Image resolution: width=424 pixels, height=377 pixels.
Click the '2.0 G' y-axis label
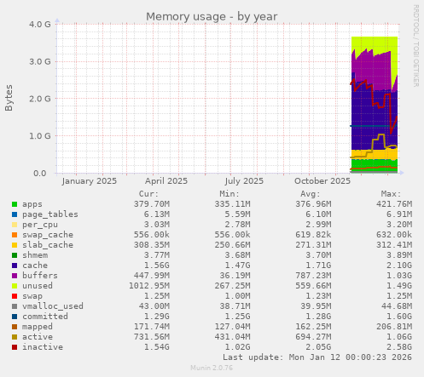tap(40, 99)
